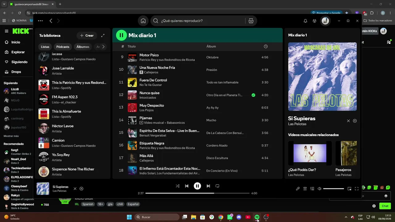Open Connect to a device icon
Image resolution: width=395 pixels, height=222 pixels.
coord(312,189)
